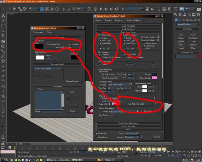
Task: Select the Lights category icon
Action: point(184,20)
